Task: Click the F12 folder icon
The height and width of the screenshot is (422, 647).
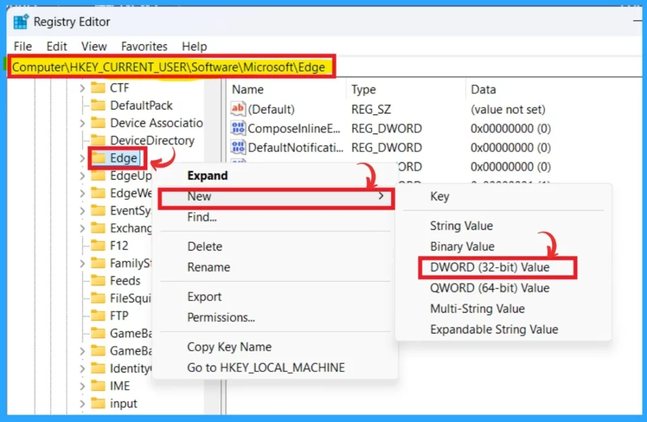Action: 98,245
